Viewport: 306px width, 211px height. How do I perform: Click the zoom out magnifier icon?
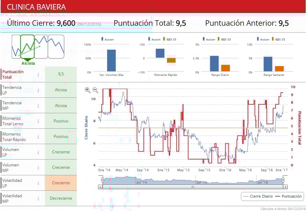[x=95, y=90]
